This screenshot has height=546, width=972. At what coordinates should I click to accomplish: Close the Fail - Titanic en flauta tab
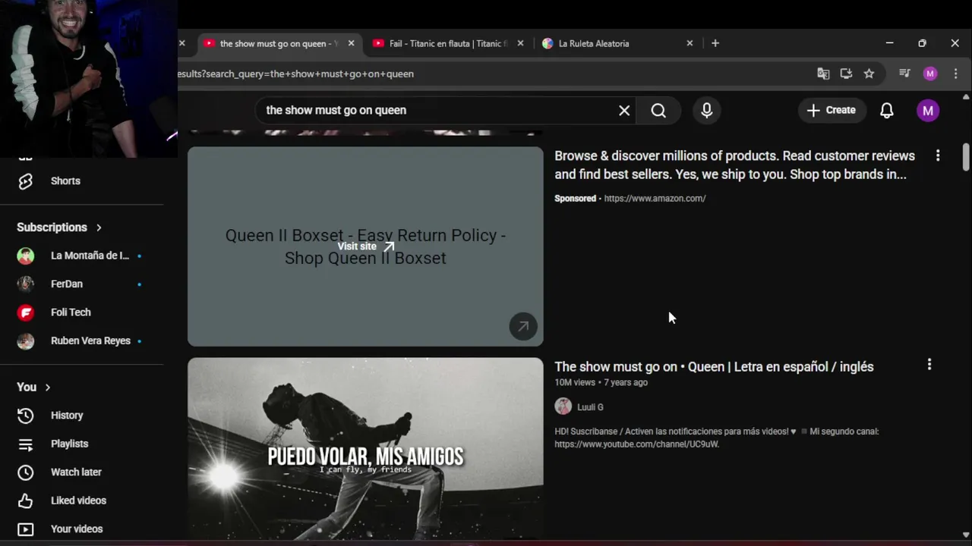pos(520,43)
